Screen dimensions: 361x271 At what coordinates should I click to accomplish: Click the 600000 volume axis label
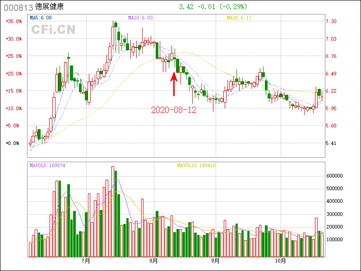[x=336, y=176]
